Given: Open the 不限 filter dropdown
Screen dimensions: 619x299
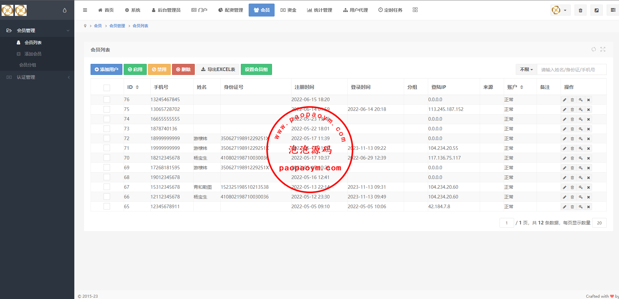Looking at the screenshot, I should pyautogui.click(x=526, y=69).
